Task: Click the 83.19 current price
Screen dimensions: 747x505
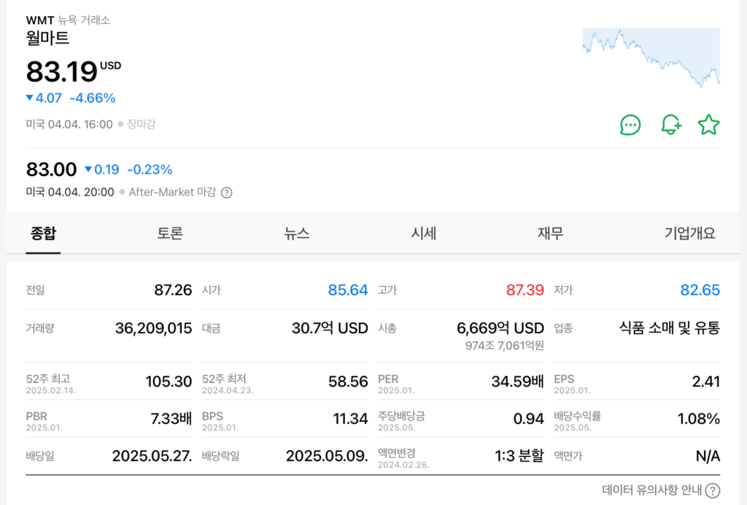Action: pos(61,72)
